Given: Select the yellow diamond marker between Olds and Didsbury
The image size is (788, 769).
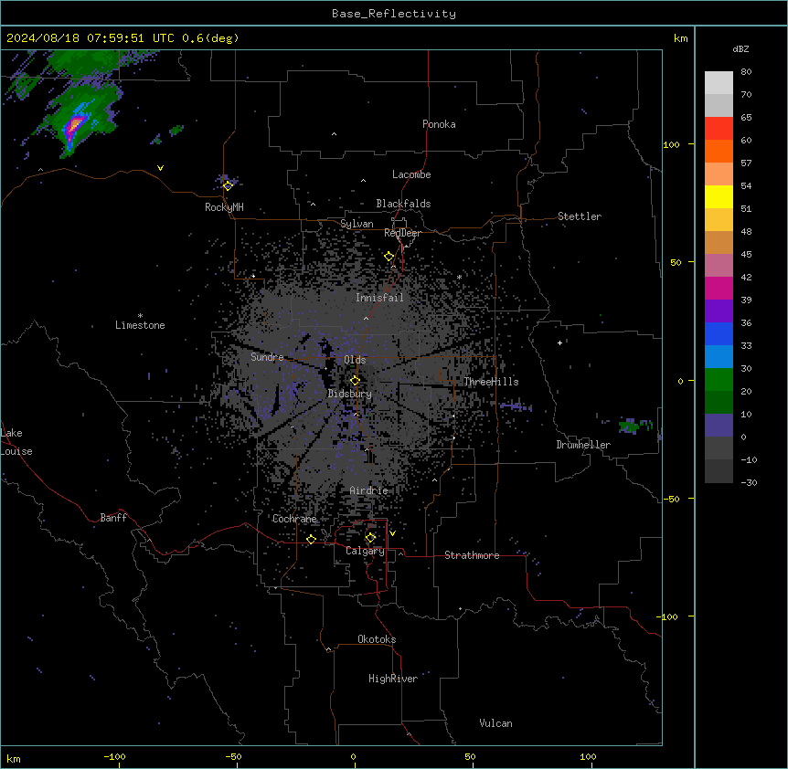Looking at the screenshot, I should coord(355,380).
